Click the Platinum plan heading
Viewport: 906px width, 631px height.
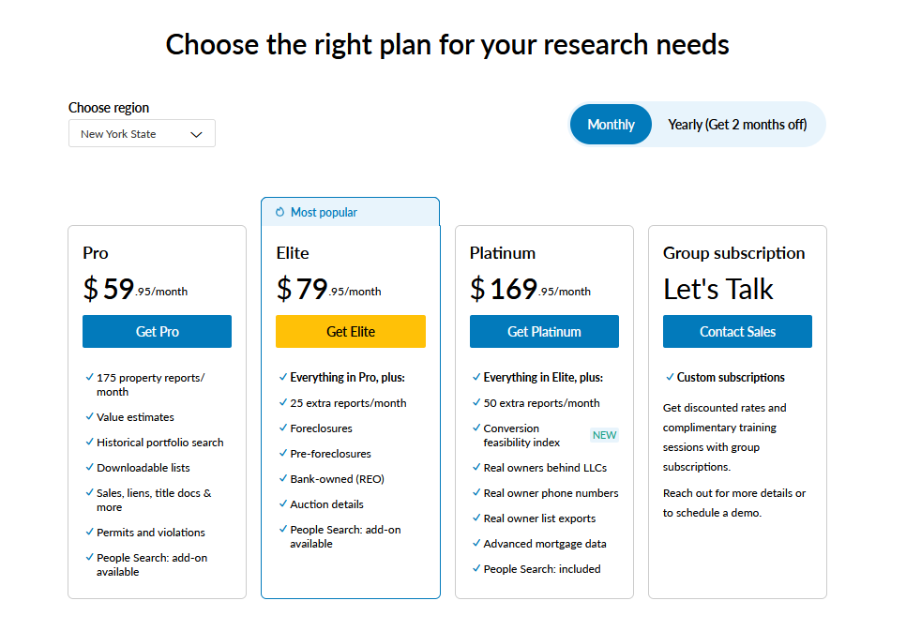coord(503,253)
